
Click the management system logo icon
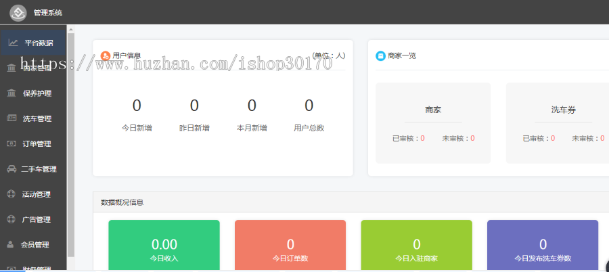[18, 12]
